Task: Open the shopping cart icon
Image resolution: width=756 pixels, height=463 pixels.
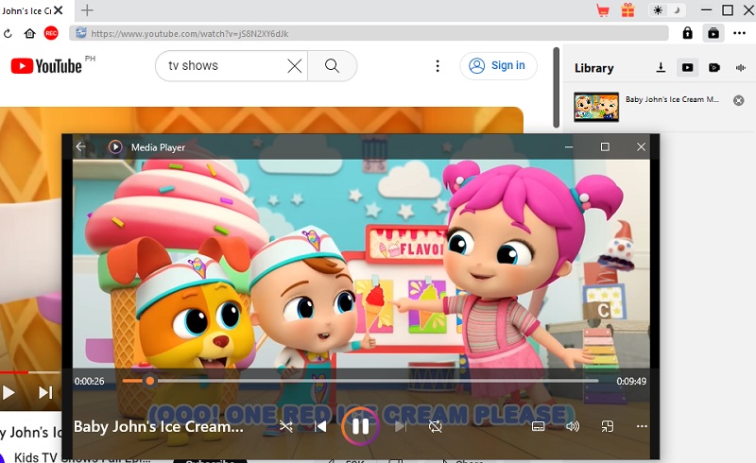Action: [x=603, y=10]
